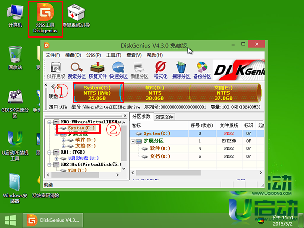Click the 恢复文件 recover files icon

point(98,70)
